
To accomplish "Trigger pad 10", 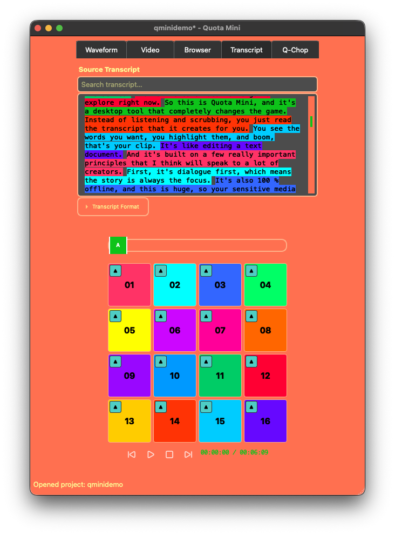I will pyautogui.click(x=175, y=376).
